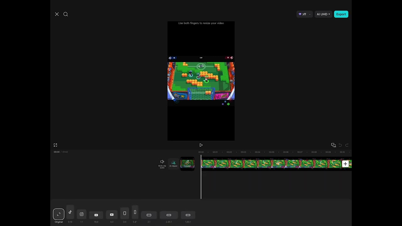Toggle the layer overlay icon beside undo
Image resolution: width=402 pixels, height=226 pixels.
click(x=333, y=145)
